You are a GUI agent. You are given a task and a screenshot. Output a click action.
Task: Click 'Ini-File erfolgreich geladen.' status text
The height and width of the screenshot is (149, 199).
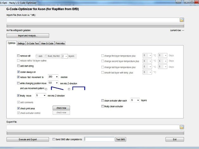pyautogui.click(x=19, y=30)
